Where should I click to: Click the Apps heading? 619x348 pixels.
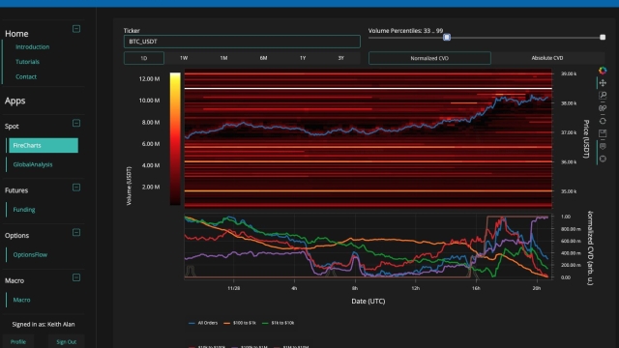click(15, 101)
